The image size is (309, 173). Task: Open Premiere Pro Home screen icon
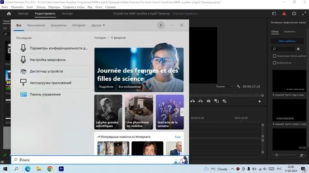(x=9, y=13)
